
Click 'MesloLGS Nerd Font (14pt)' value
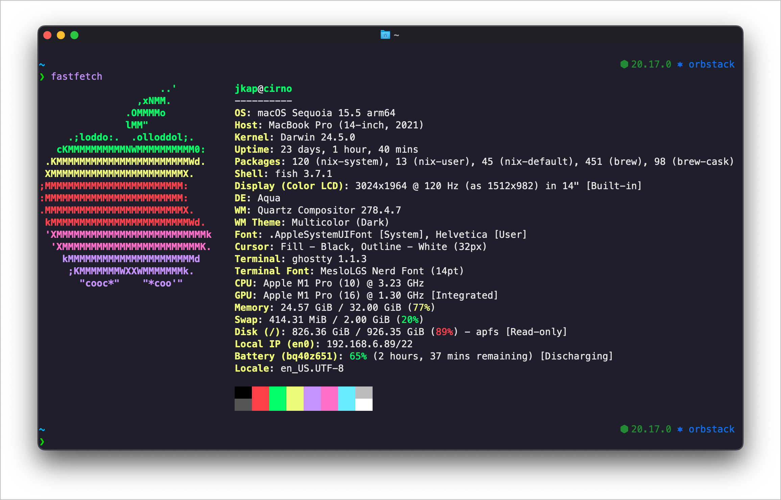tap(392, 271)
